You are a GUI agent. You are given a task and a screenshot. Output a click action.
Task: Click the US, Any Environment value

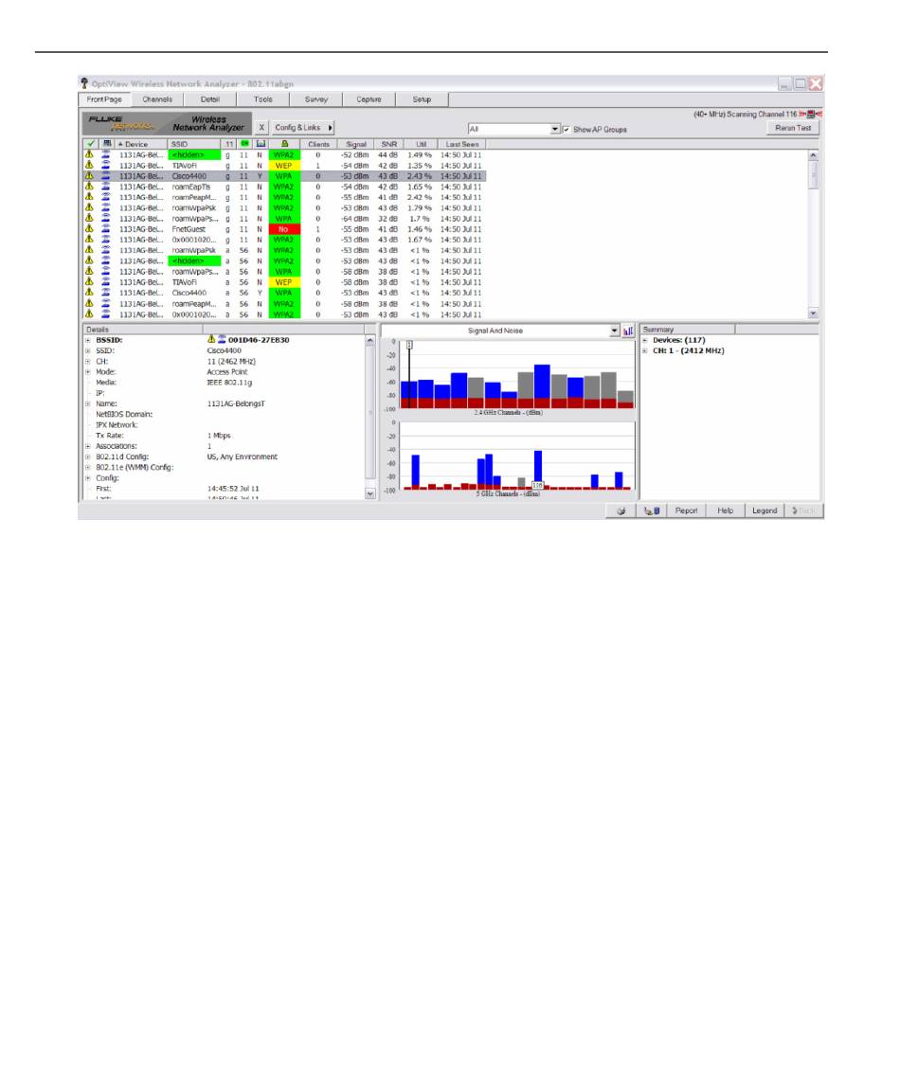[243, 456]
